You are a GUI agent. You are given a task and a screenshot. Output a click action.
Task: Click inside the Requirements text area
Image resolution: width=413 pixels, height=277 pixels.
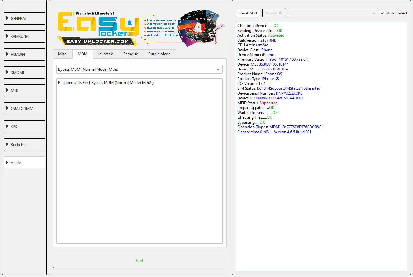[139, 161]
